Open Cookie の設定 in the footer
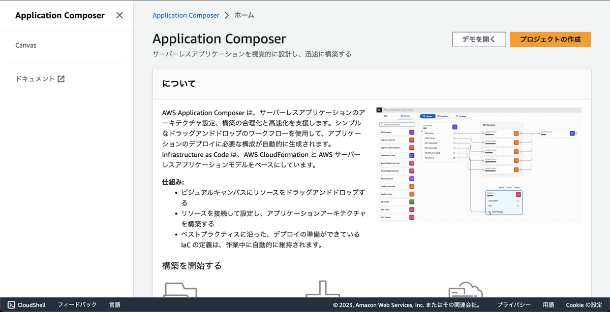Viewport: 610px width, 312px height. click(584, 305)
